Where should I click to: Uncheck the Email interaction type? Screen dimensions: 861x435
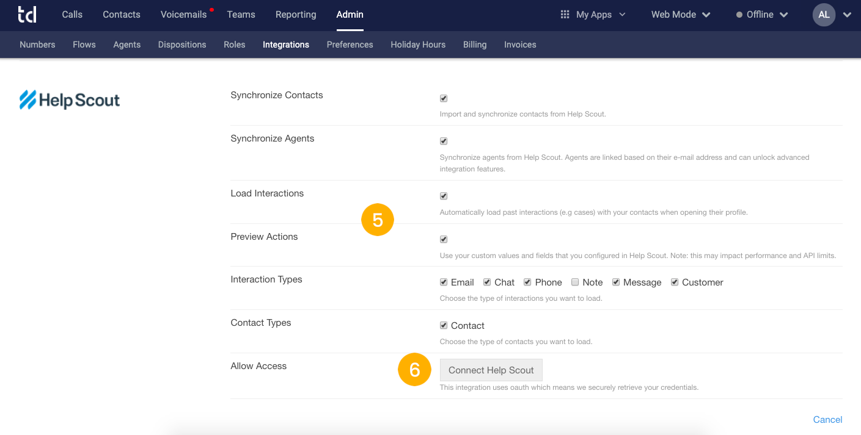(444, 282)
